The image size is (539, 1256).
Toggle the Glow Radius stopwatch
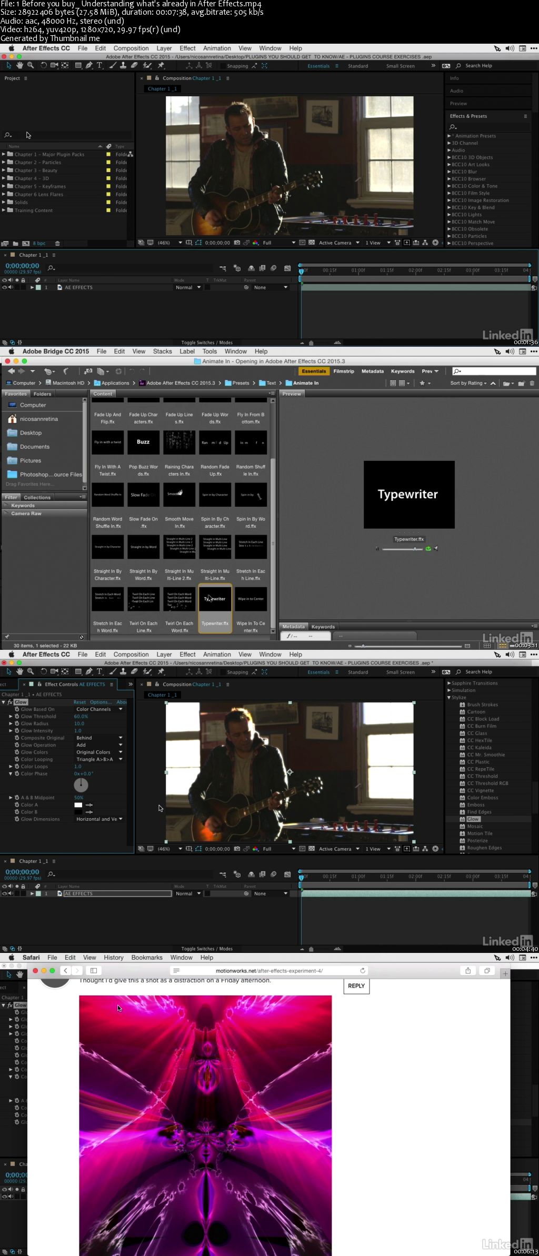[x=17, y=724]
